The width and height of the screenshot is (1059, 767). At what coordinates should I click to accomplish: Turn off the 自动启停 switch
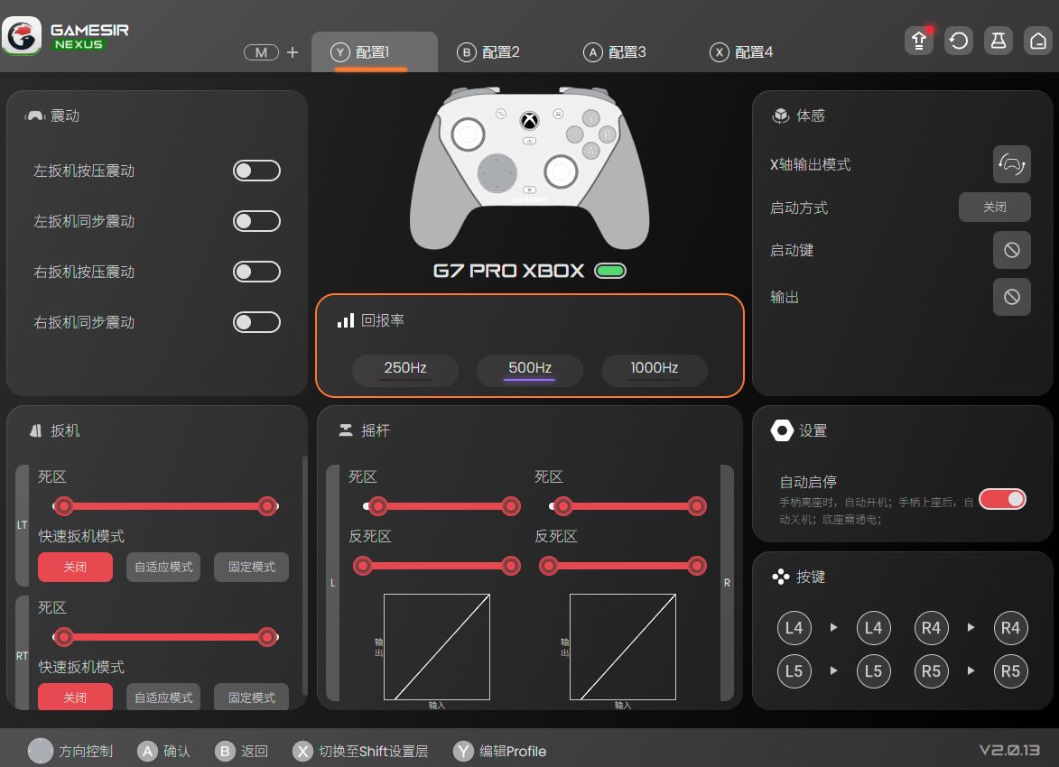pos(1002,499)
